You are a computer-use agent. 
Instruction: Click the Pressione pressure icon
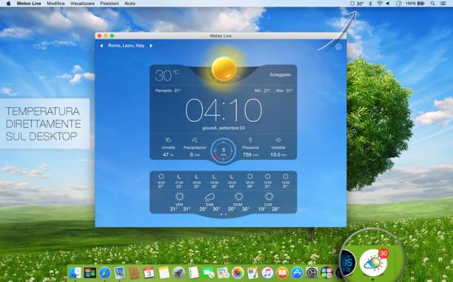pos(250,140)
